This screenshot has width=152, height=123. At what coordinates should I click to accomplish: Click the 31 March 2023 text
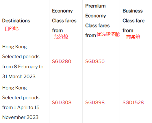pos(19,76)
